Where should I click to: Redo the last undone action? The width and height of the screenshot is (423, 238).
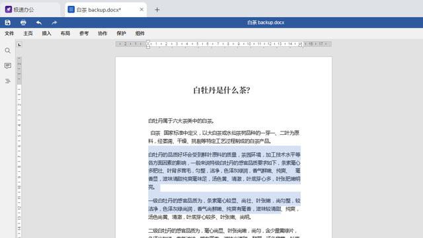54,22
